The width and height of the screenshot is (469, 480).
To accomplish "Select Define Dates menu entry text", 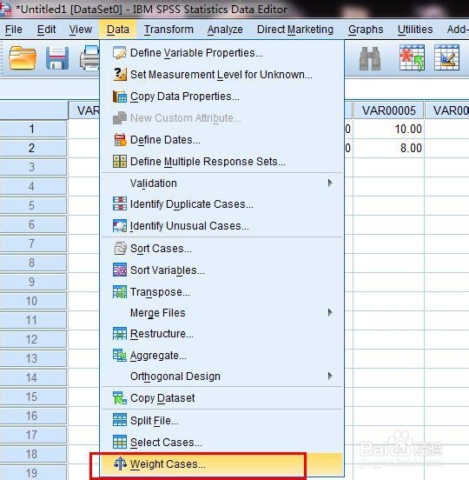I will pos(165,140).
